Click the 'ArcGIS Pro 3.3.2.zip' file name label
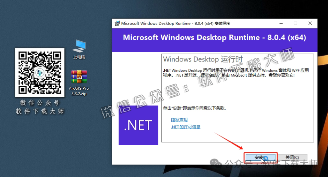 pos(79,91)
